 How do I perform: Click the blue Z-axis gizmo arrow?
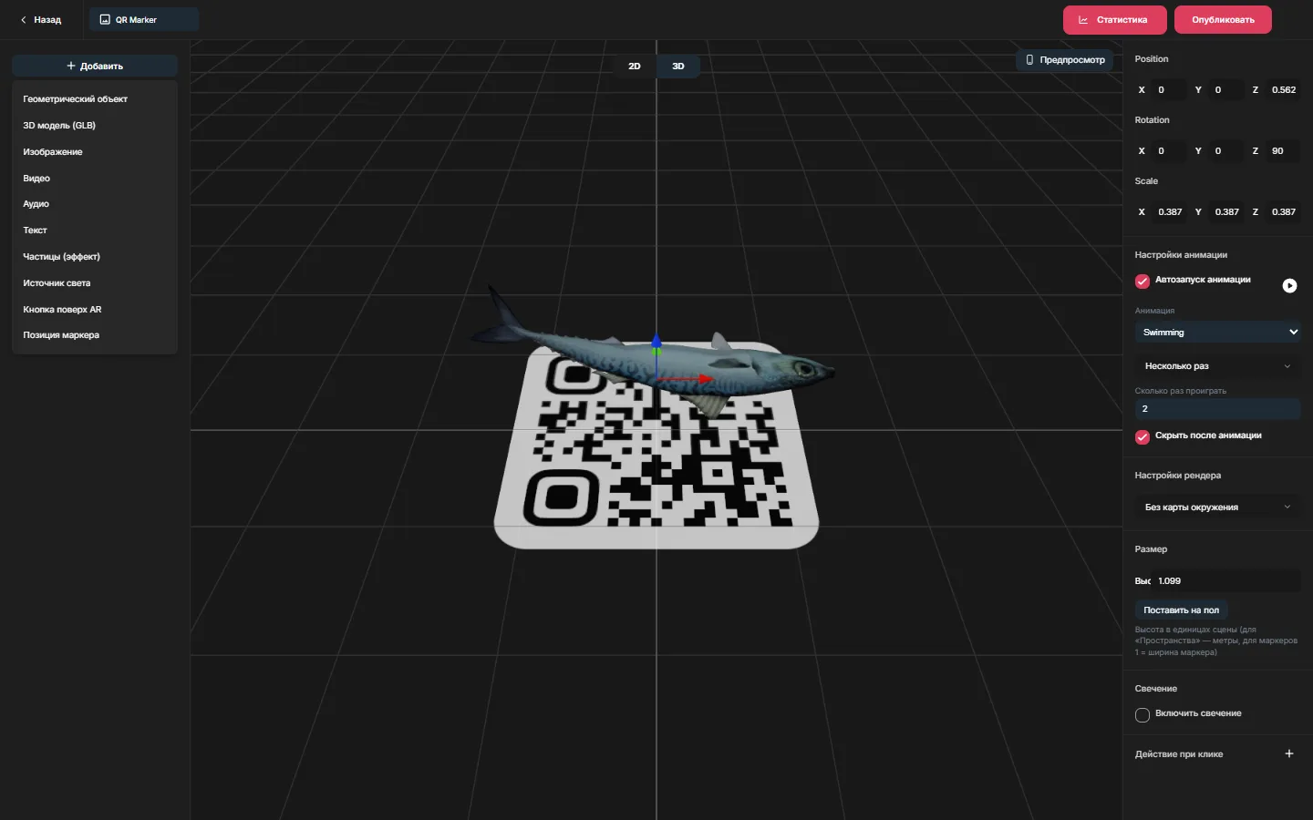(656, 343)
